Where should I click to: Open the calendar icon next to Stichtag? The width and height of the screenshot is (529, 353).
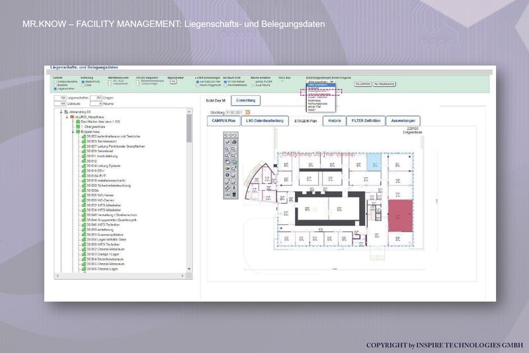[x=247, y=112]
